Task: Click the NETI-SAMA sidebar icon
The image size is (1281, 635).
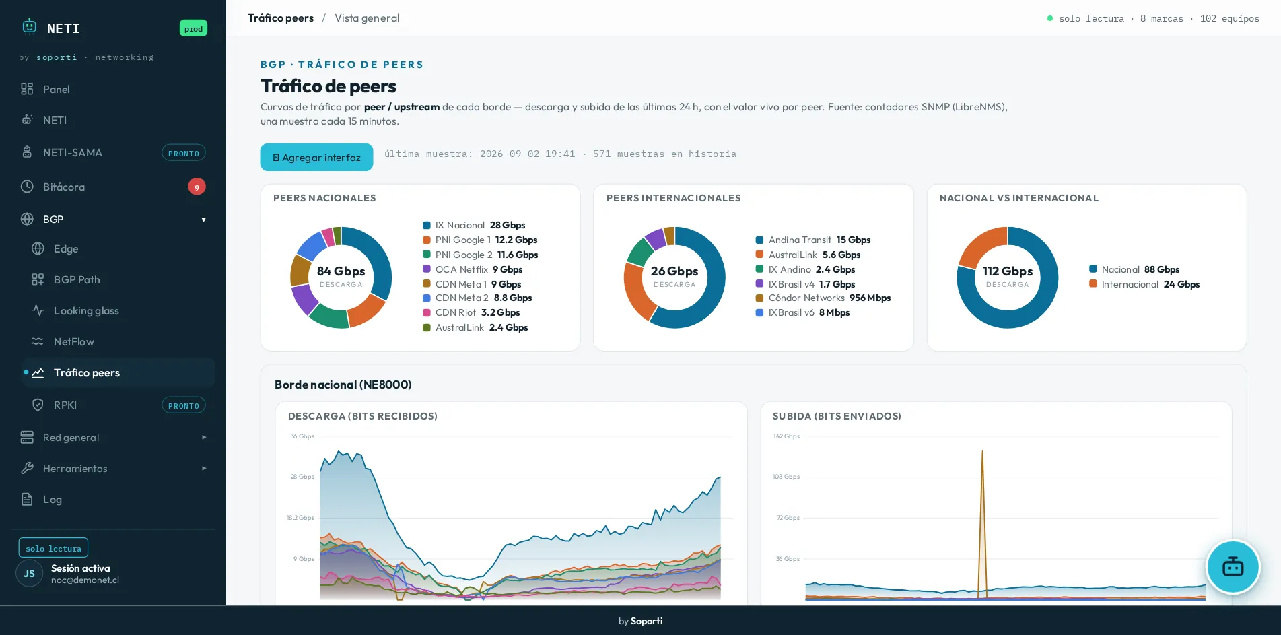Action: (x=27, y=152)
